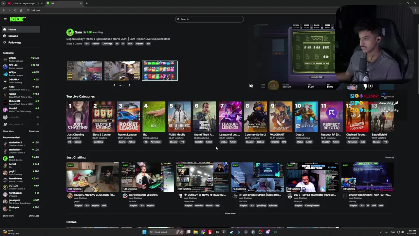The image size is (419, 236).
Task: Show previous featured stream carousel arrow
Action: tap(114, 85)
